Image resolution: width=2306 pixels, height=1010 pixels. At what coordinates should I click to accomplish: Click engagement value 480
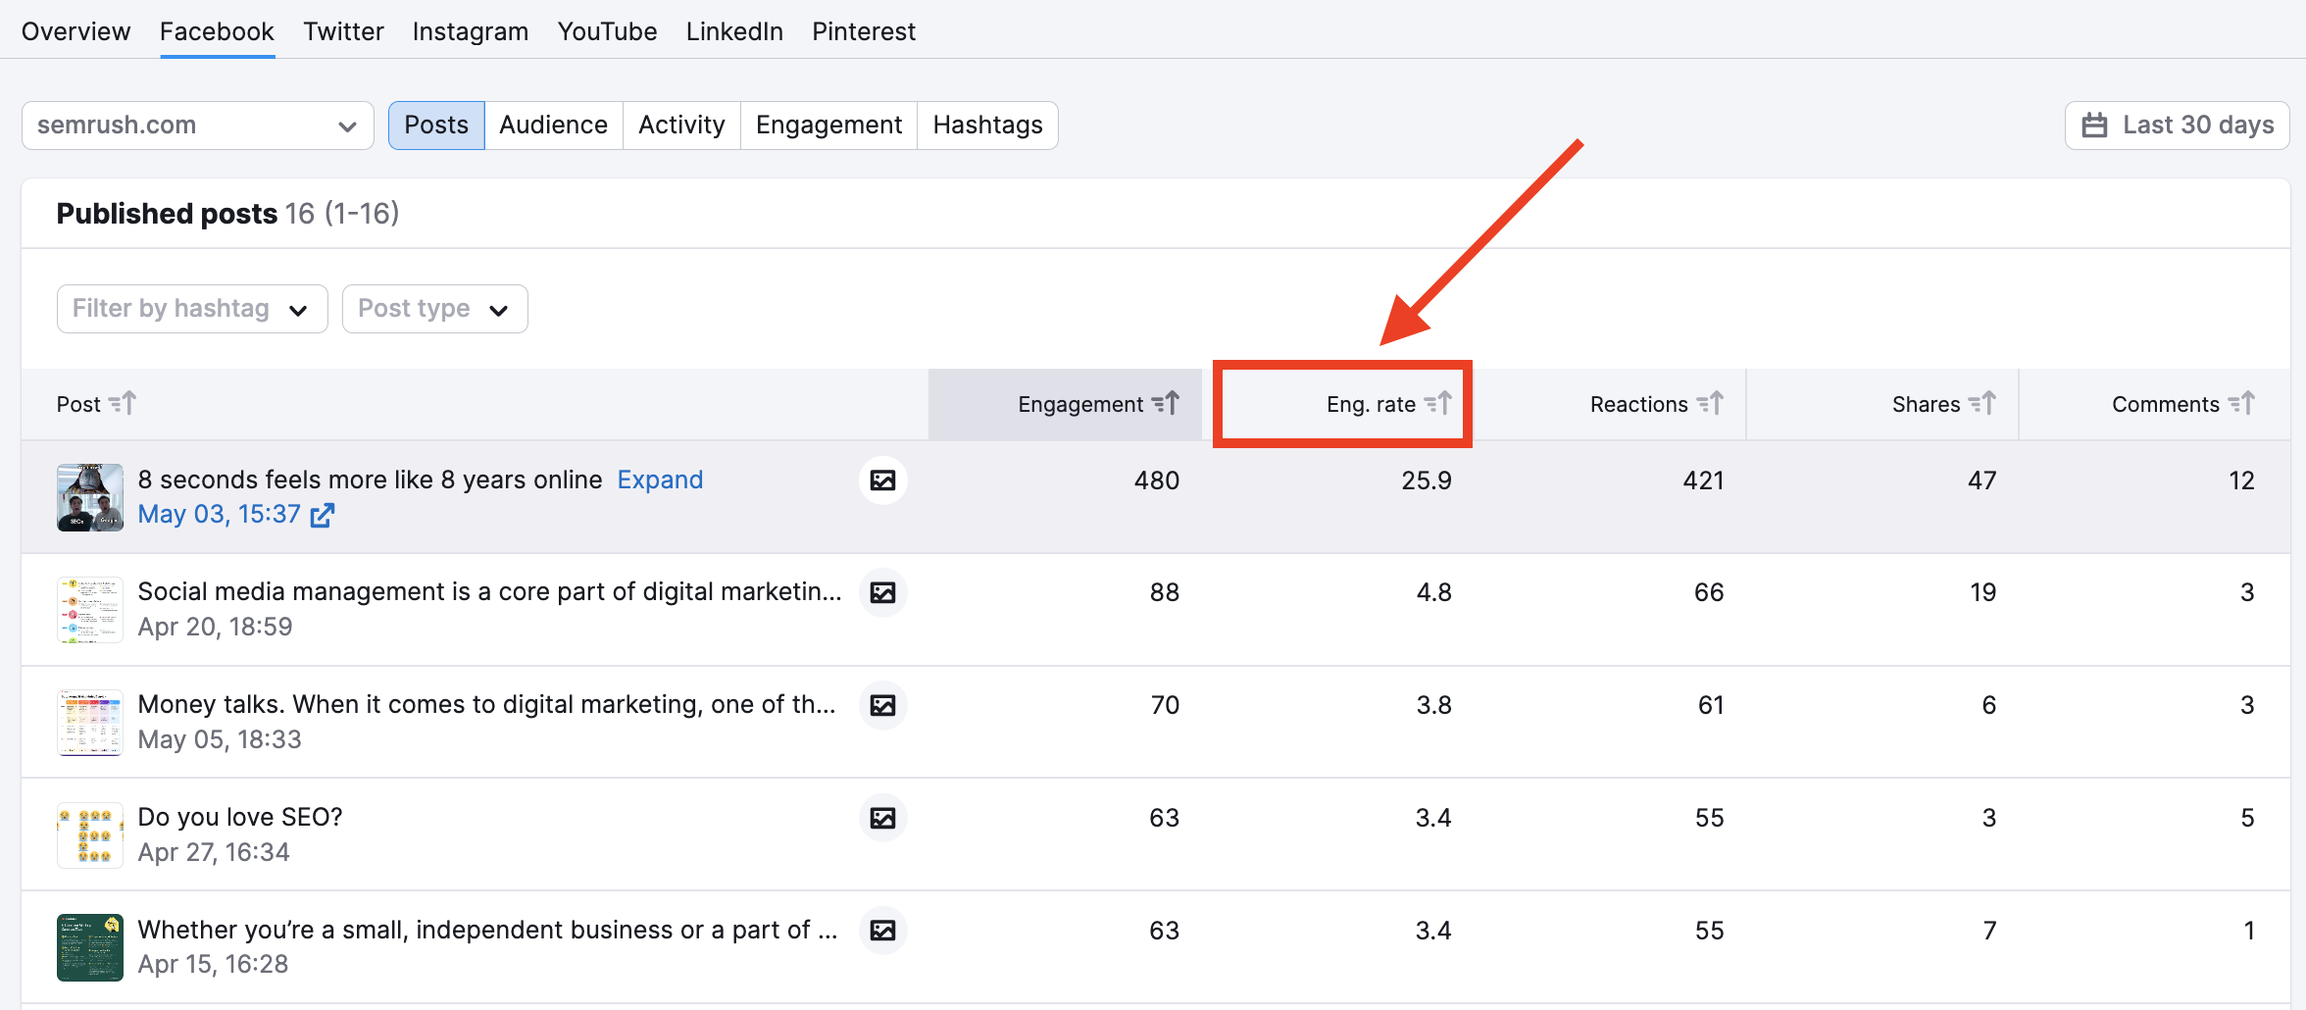coord(1157,480)
